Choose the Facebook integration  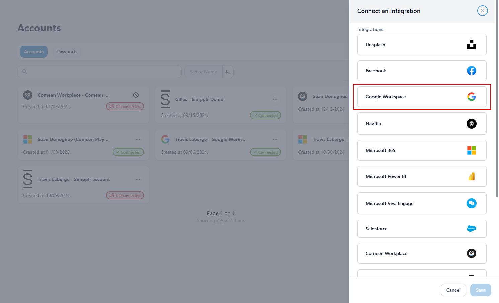[422, 71]
